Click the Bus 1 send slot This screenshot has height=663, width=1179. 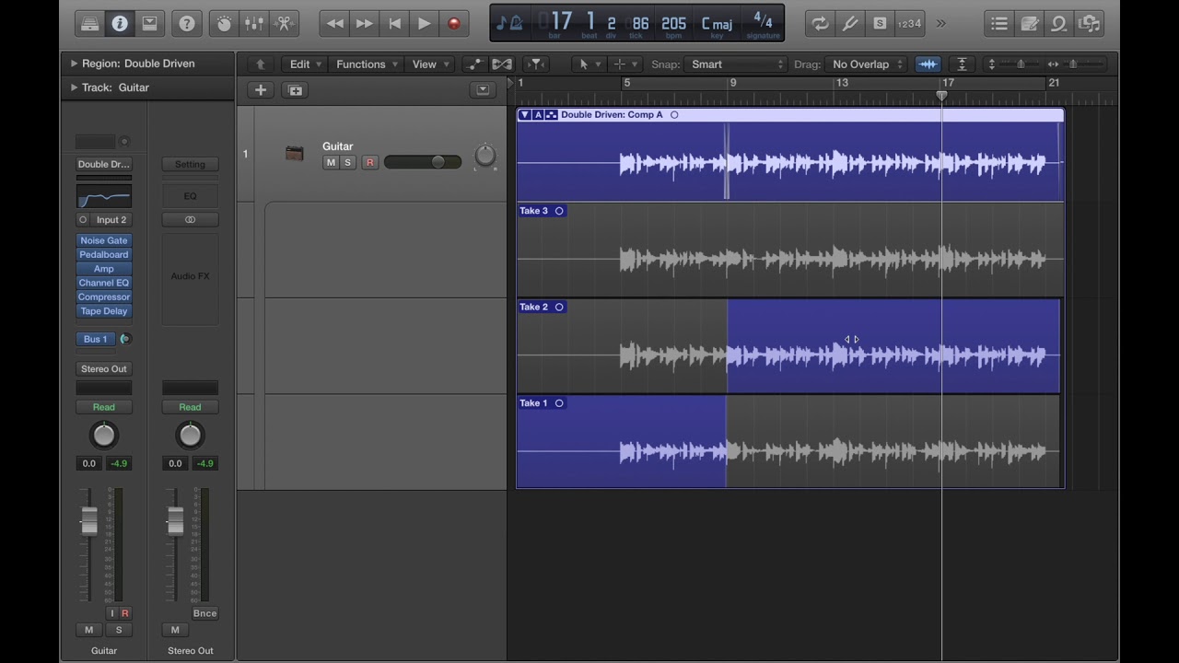point(96,339)
